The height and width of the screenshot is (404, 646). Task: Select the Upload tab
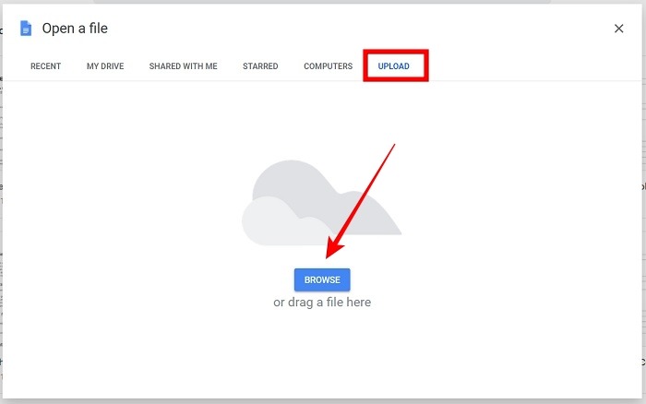click(x=393, y=66)
